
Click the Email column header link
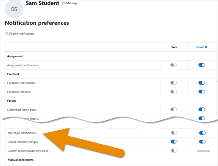coord(200,47)
